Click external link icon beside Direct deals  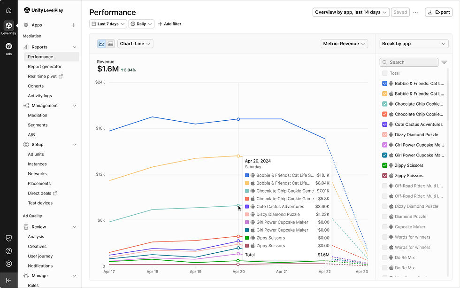tap(55, 193)
